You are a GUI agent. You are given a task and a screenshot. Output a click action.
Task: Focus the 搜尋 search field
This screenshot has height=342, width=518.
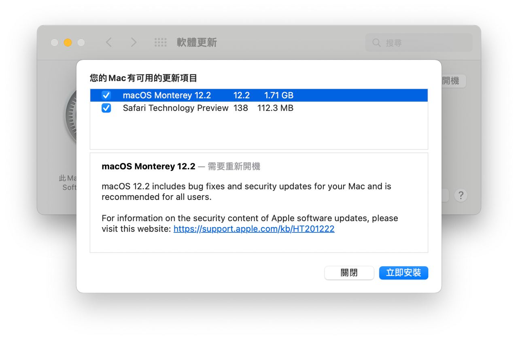pyautogui.click(x=419, y=42)
